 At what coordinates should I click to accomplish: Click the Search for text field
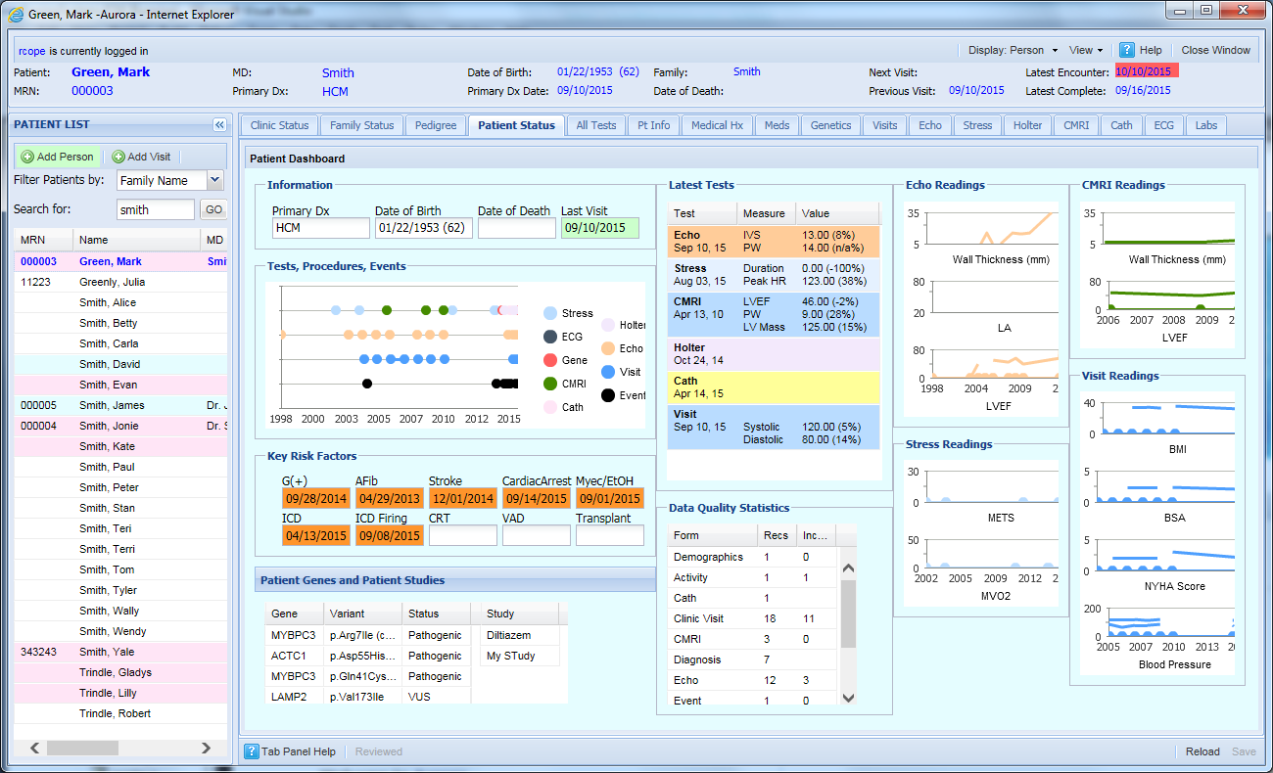(155, 209)
